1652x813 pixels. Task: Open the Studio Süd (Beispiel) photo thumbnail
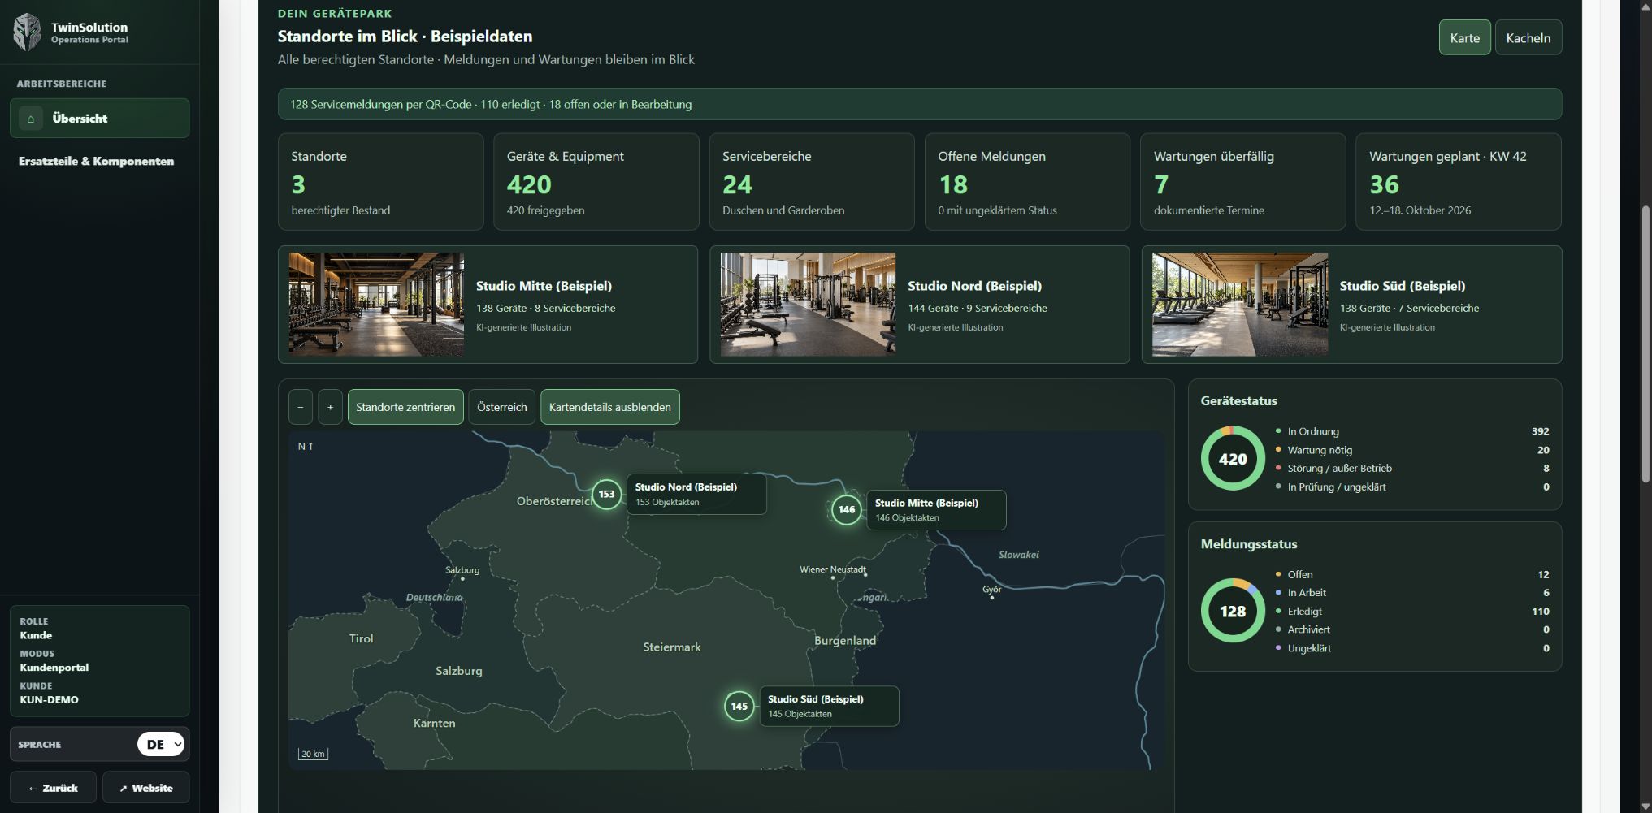coord(1240,305)
